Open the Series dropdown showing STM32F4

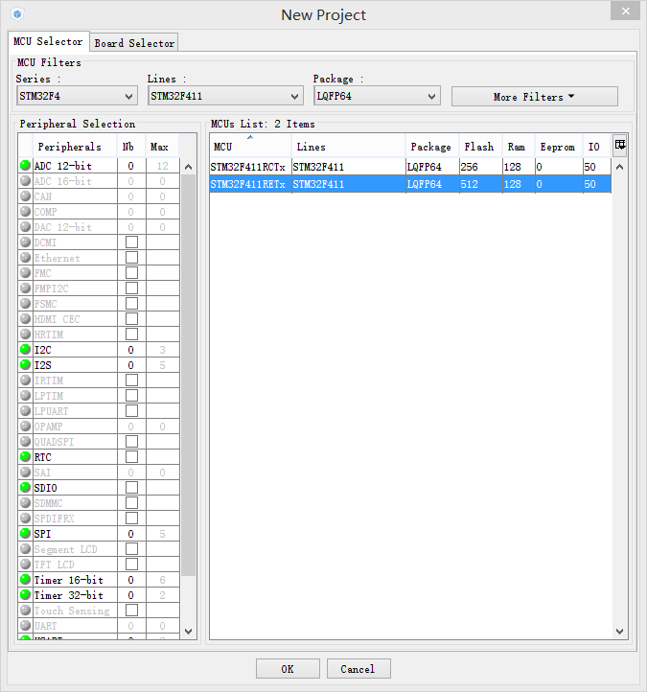(x=77, y=96)
